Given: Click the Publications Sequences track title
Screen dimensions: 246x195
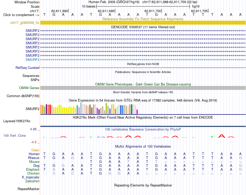Looking at the screenshot, I should pos(143,72).
